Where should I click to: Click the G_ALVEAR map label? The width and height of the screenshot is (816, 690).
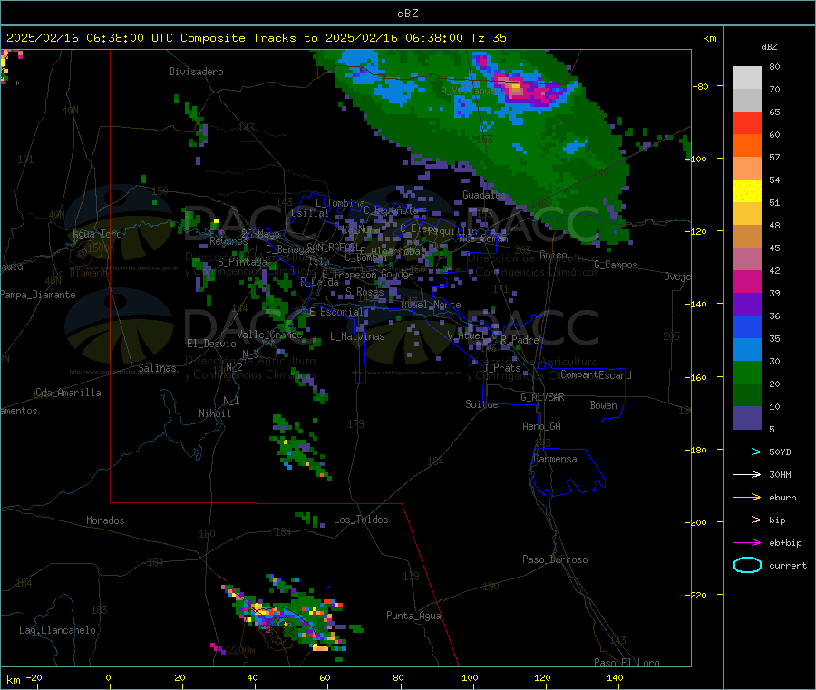(x=542, y=397)
